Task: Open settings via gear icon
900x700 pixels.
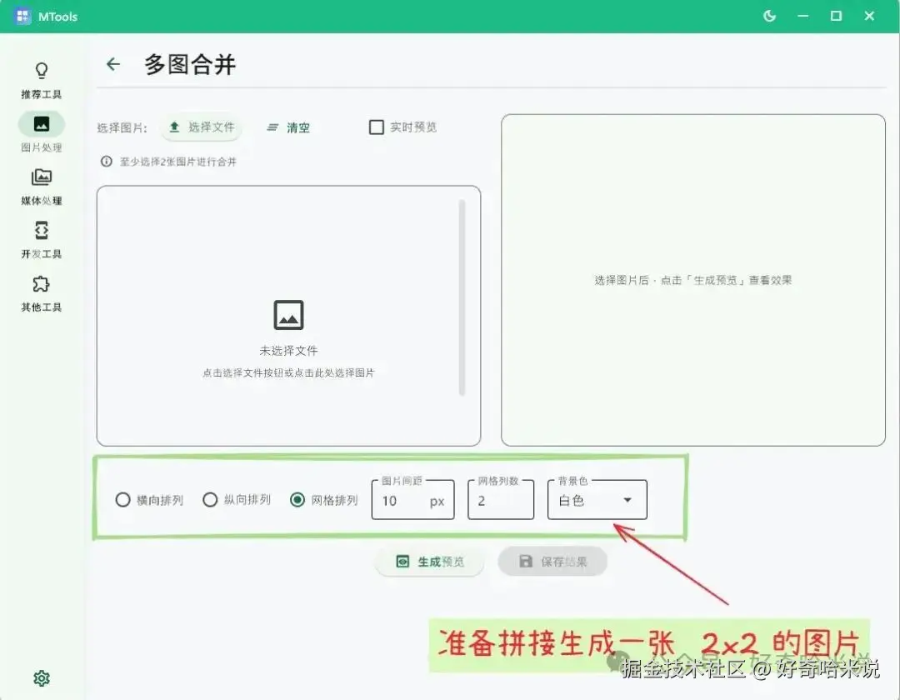Action: [42, 677]
